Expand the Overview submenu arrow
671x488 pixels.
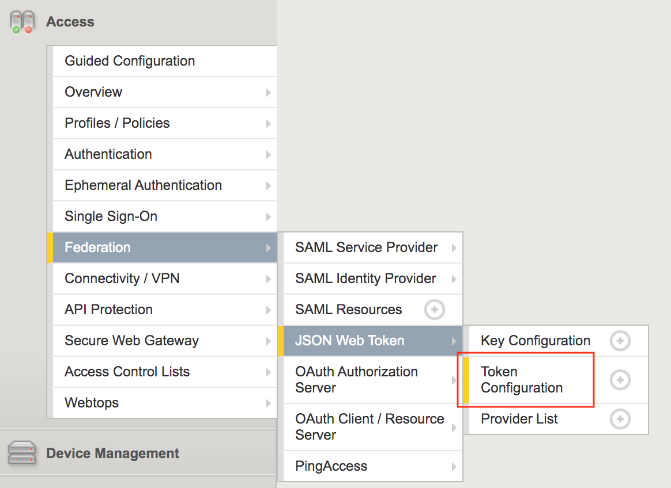click(268, 92)
